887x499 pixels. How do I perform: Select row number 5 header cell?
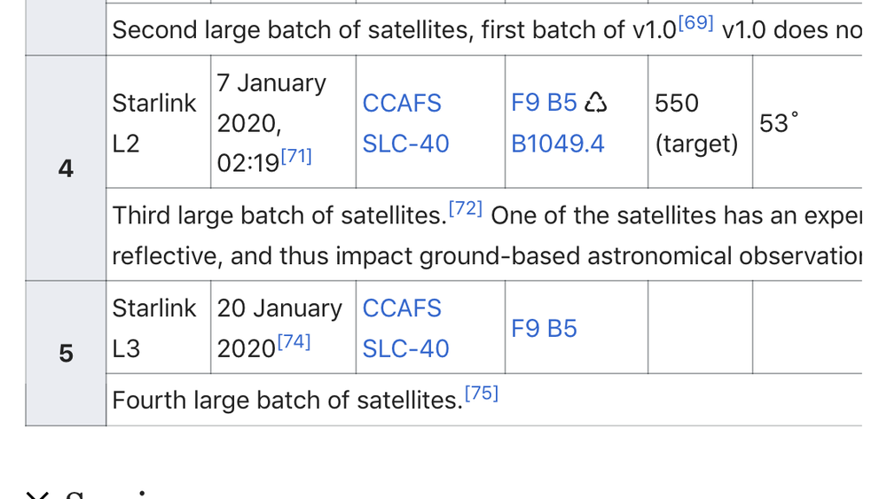coord(66,354)
